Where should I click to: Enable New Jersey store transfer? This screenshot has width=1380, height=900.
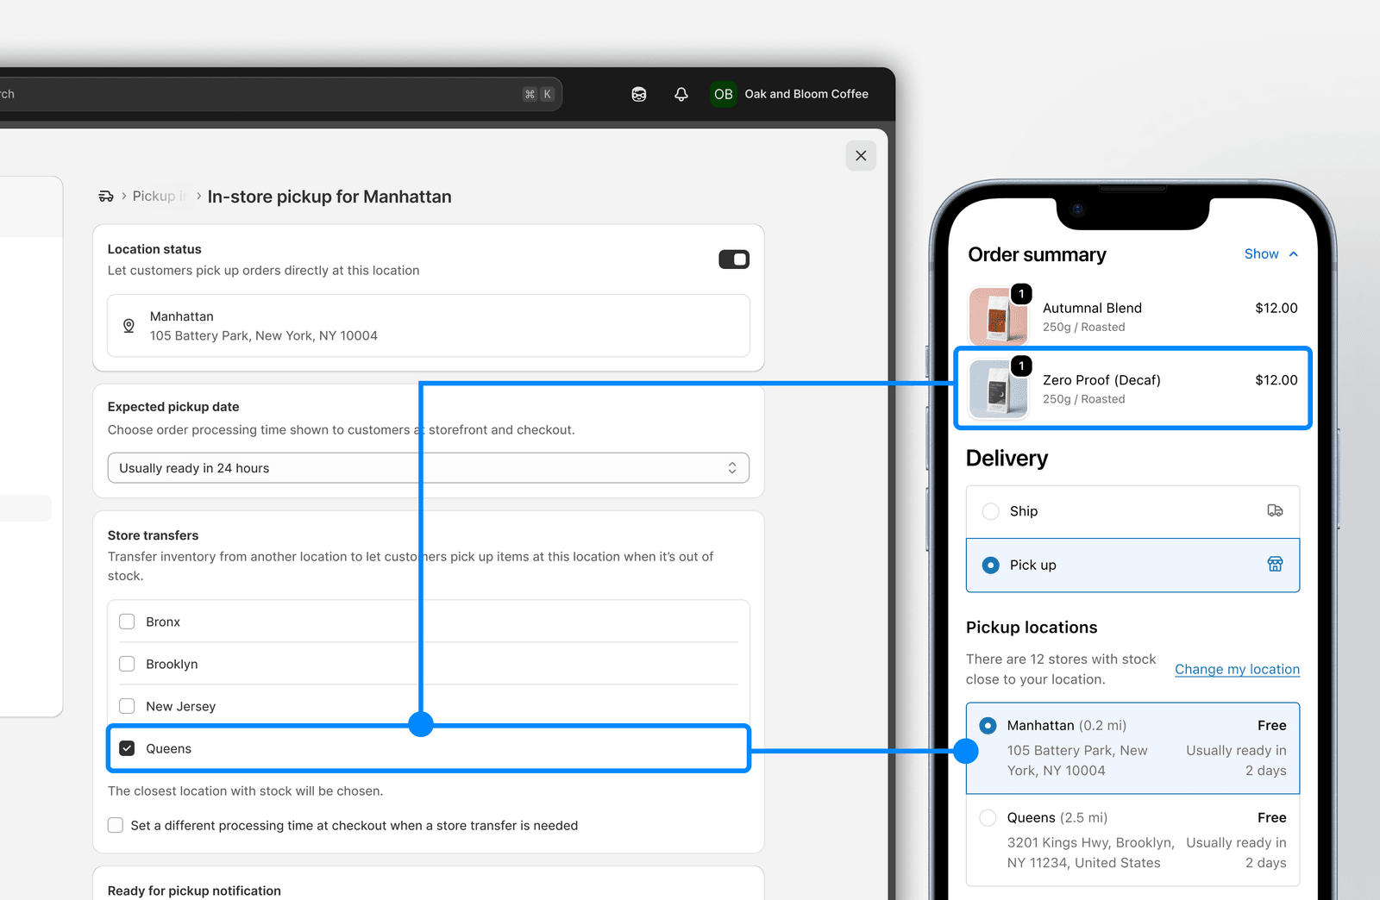click(127, 706)
